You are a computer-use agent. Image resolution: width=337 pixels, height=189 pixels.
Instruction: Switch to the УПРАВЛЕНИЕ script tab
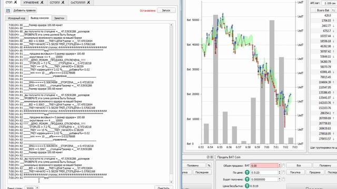click(31, 2)
